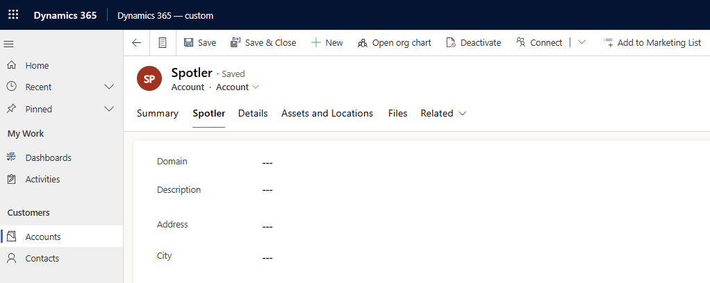Deactivate the Spotler account

tap(473, 42)
